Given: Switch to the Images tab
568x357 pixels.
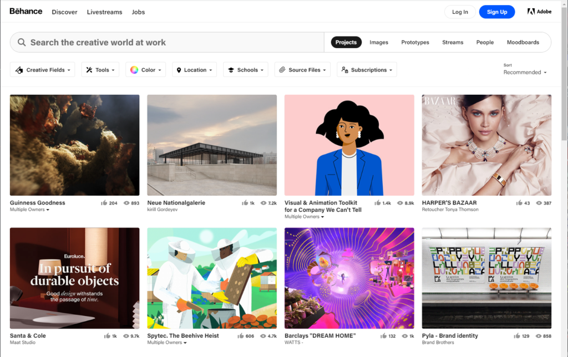Looking at the screenshot, I should coord(379,42).
